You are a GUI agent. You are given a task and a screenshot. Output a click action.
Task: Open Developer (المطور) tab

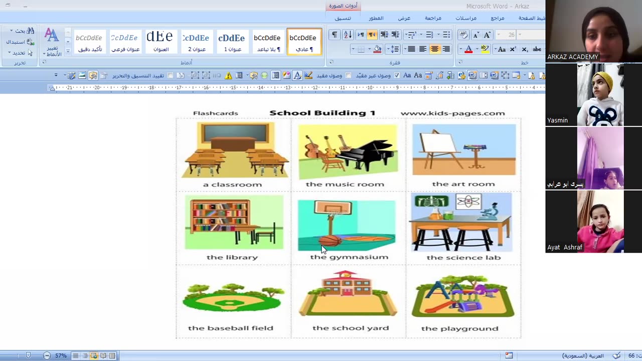(x=376, y=18)
